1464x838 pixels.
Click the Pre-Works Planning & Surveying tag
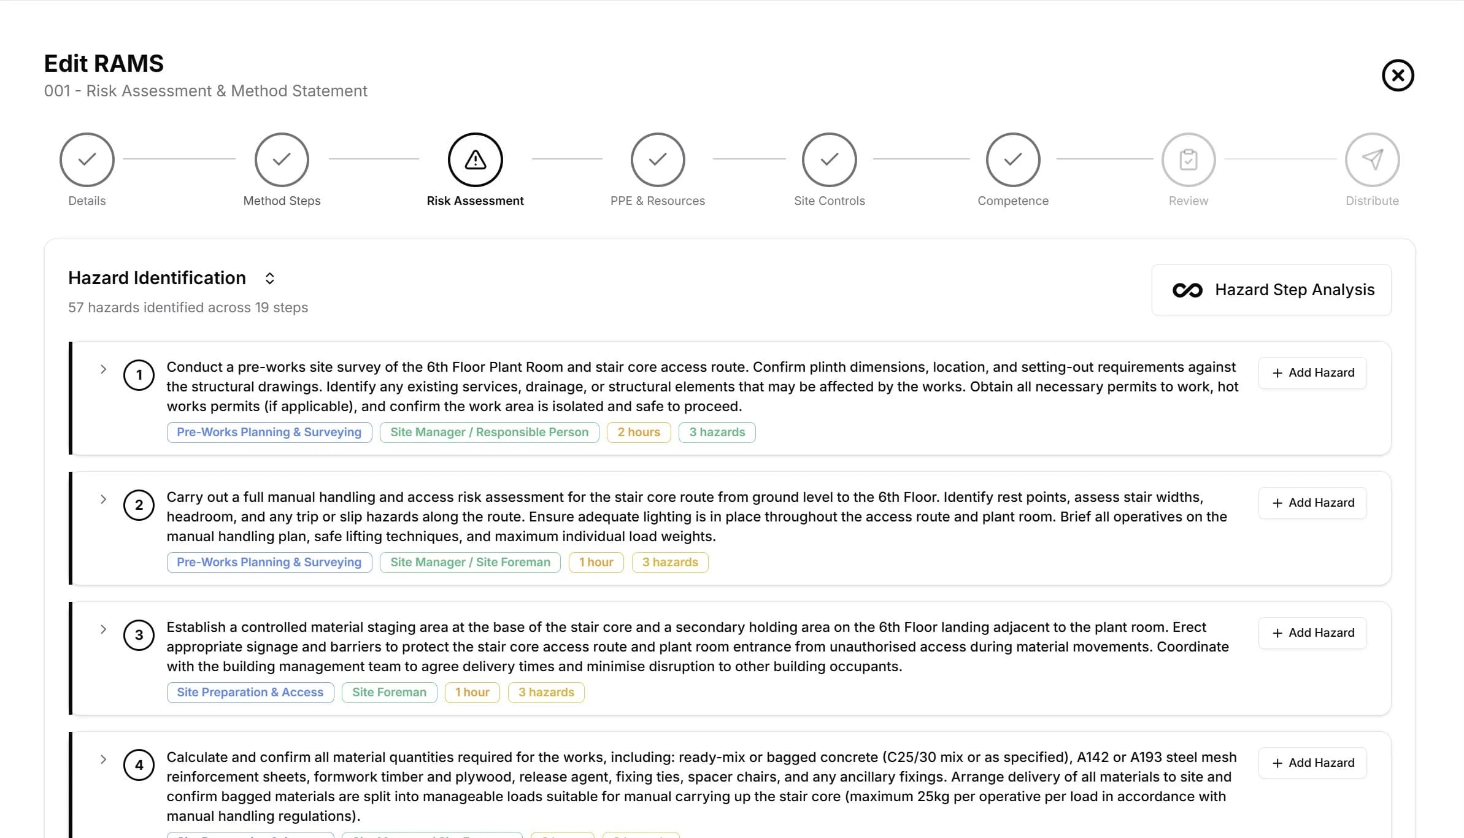click(269, 432)
